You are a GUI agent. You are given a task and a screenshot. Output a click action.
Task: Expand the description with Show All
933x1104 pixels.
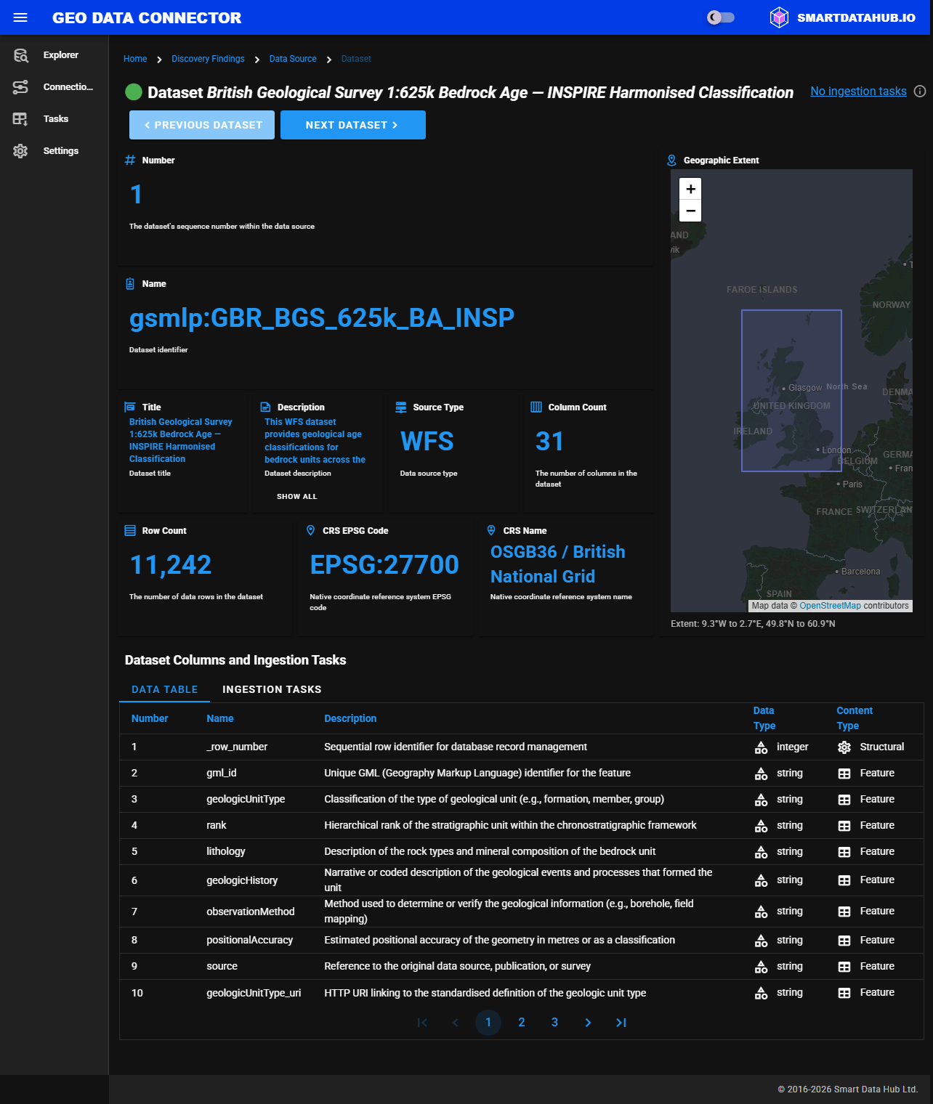click(297, 497)
